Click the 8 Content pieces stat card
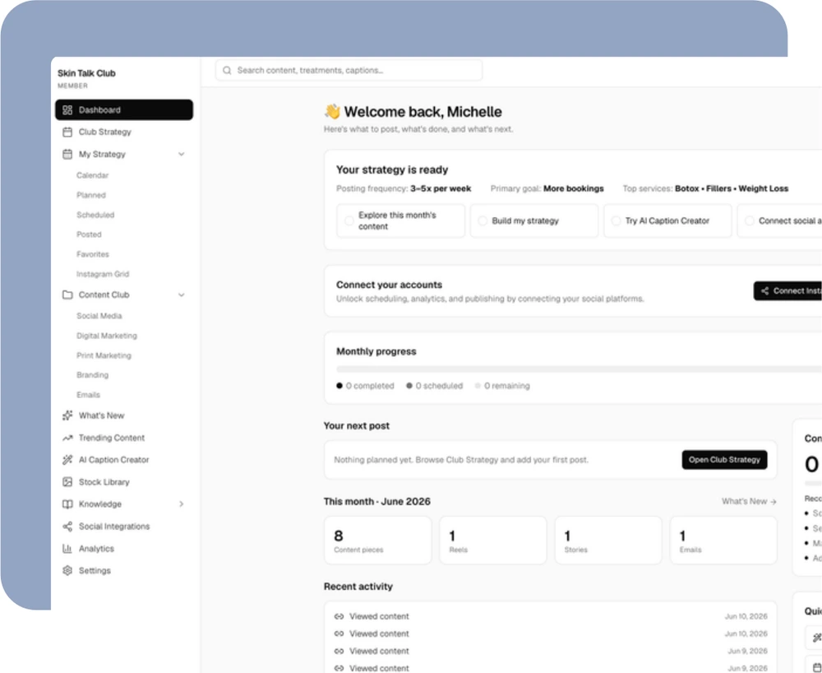Image resolution: width=822 pixels, height=673 pixels. click(378, 541)
